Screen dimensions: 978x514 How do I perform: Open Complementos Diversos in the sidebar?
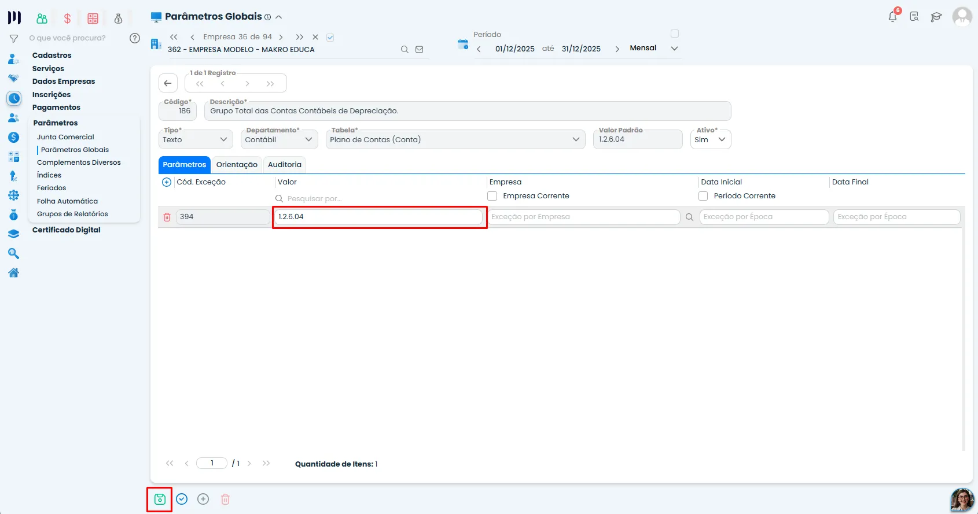(79, 162)
